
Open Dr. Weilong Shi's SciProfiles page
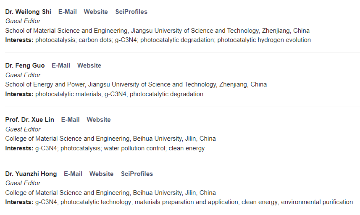(x=131, y=12)
